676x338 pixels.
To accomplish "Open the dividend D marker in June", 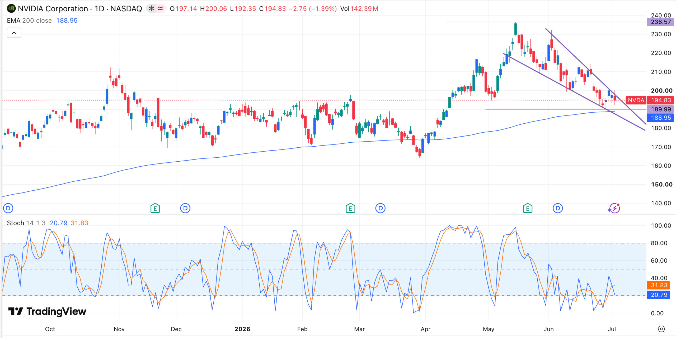I will coord(558,208).
